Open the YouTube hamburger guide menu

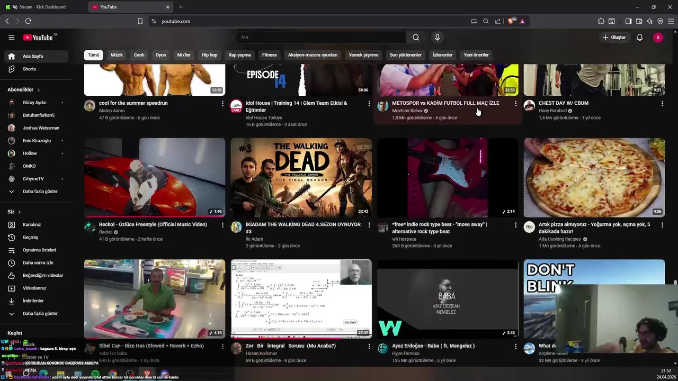(x=11, y=37)
